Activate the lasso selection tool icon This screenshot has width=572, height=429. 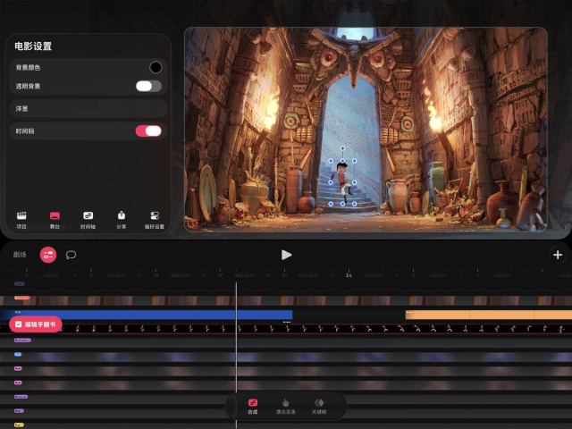coord(71,255)
